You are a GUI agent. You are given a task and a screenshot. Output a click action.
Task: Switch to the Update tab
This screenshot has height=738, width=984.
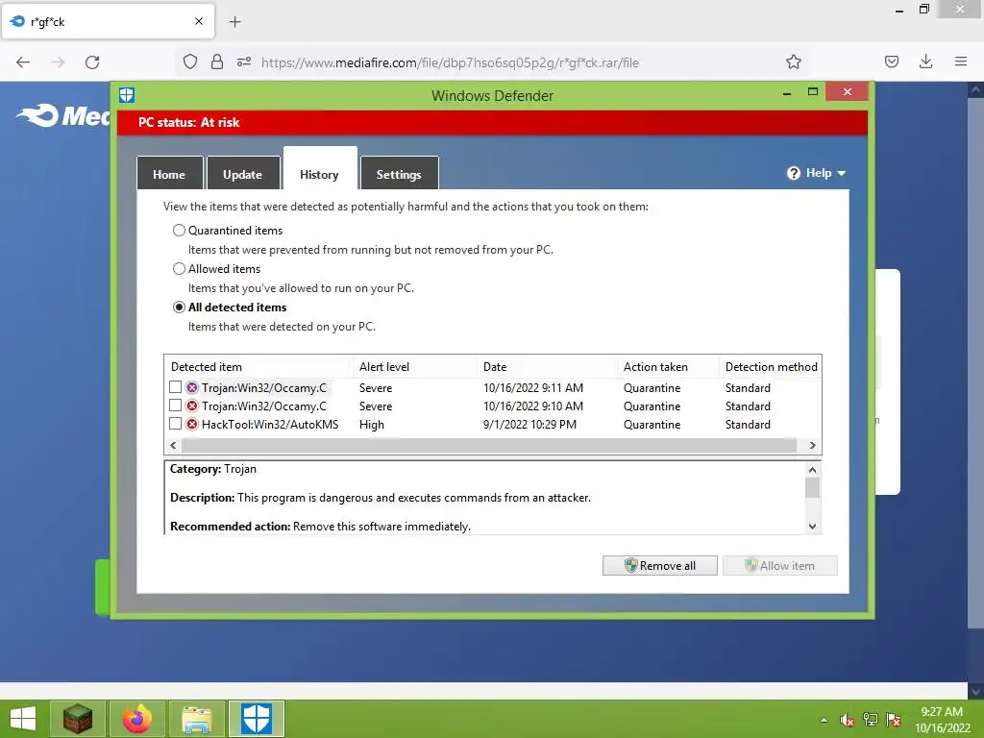tap(242, 175)
